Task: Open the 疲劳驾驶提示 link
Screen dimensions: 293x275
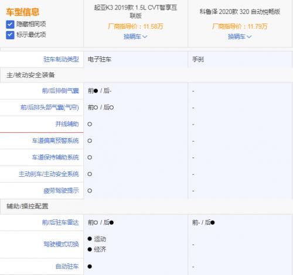Action: 61,191
